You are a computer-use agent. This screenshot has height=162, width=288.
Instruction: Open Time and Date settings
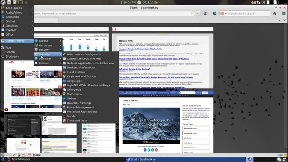tap(90, 121)
